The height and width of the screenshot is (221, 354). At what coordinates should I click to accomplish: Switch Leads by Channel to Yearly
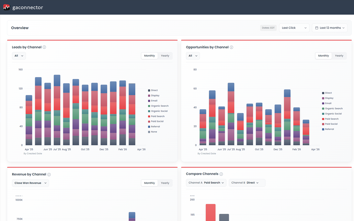(165, 56)
